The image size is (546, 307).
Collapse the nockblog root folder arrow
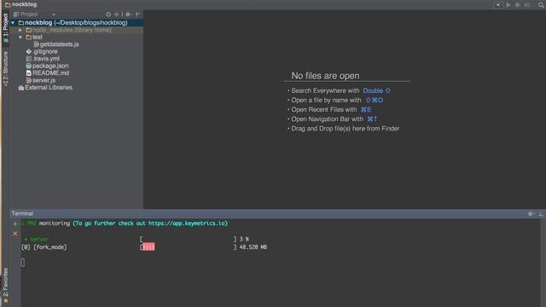[14, 23]
